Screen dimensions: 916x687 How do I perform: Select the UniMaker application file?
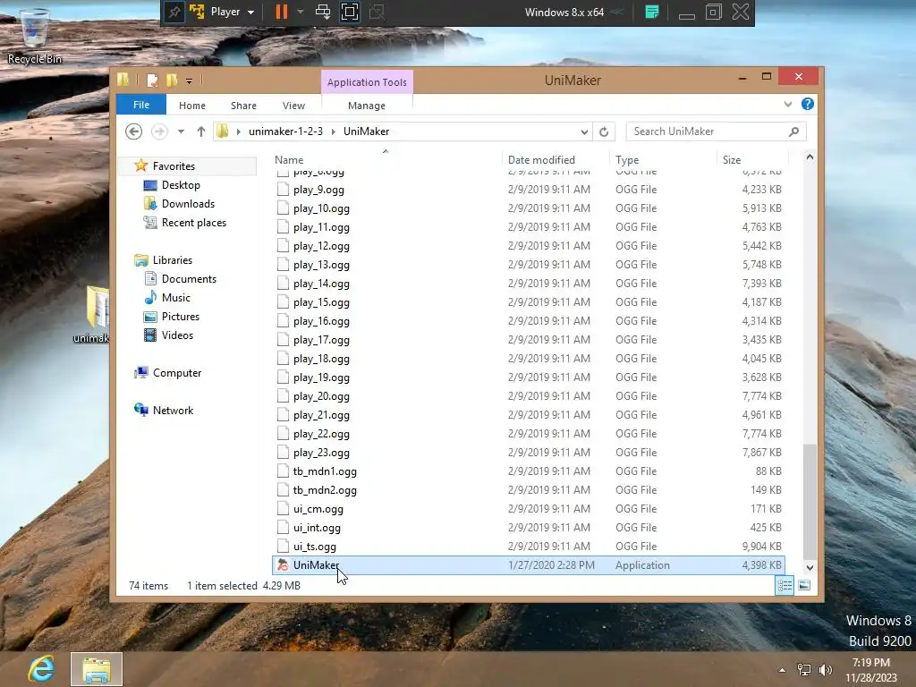pyautogui.click(x=528, y=565)
